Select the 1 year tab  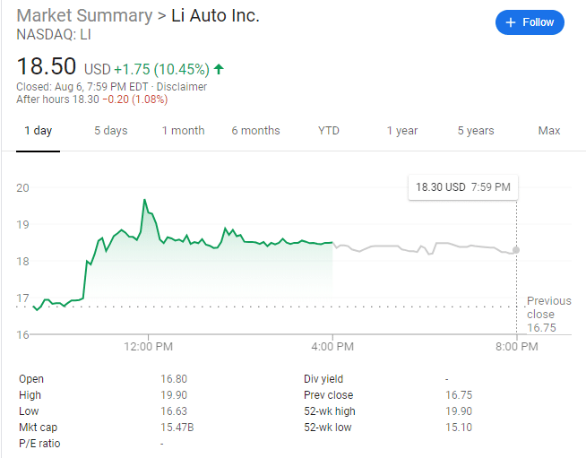pyautogui.click(x=402, y=131)
